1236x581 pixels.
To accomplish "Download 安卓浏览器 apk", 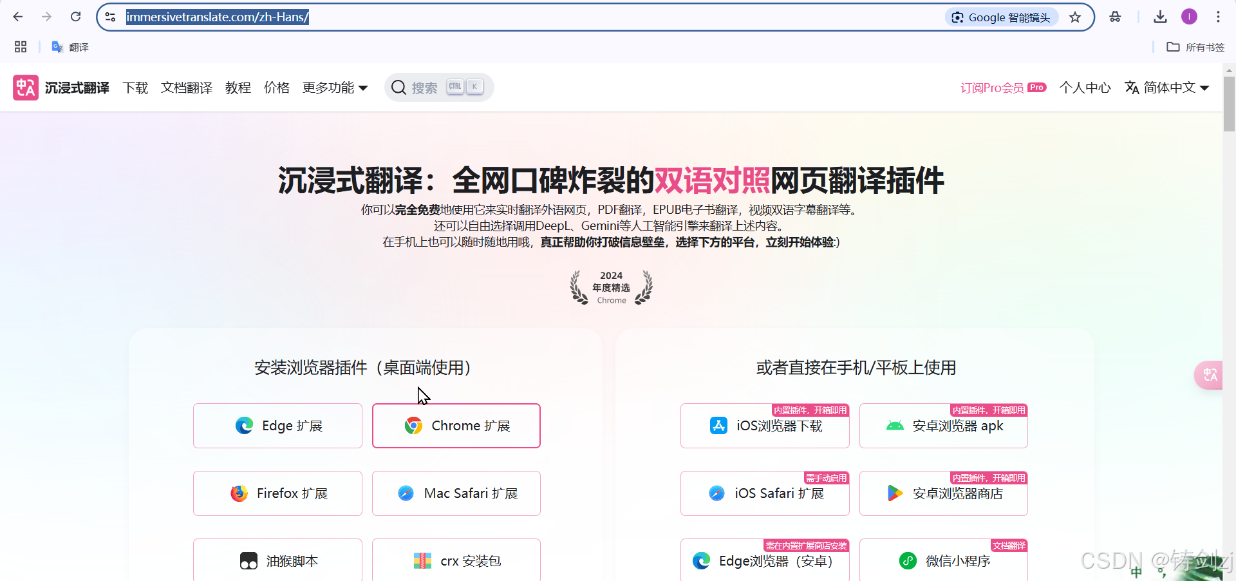I will [944, 426].
